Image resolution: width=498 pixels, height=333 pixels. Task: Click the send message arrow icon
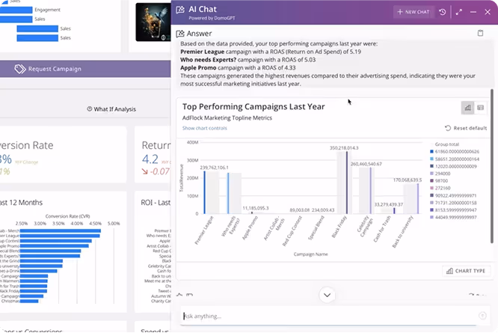tap(482, 316)
